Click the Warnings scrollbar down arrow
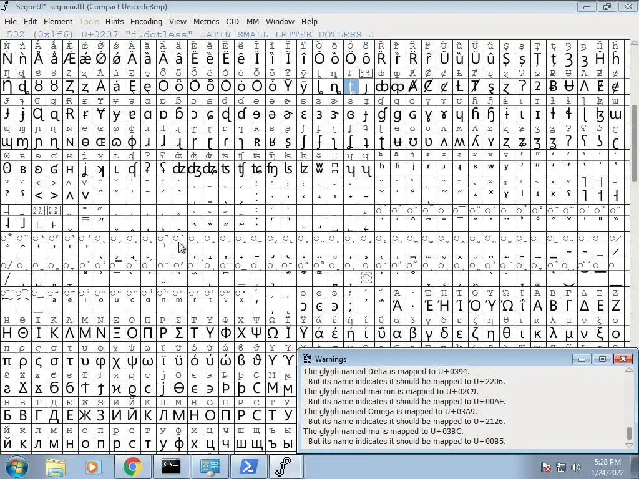The image size is (639, 479). (x=630, y=445)
